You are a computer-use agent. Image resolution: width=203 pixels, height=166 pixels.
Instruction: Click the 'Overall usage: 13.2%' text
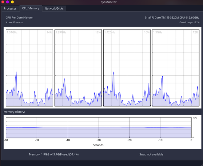[189, 22]
